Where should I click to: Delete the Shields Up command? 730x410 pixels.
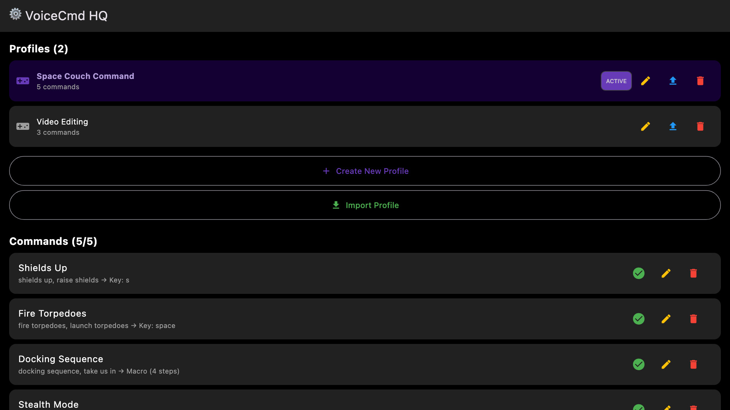pyautogui.click(x=693, y=273)
